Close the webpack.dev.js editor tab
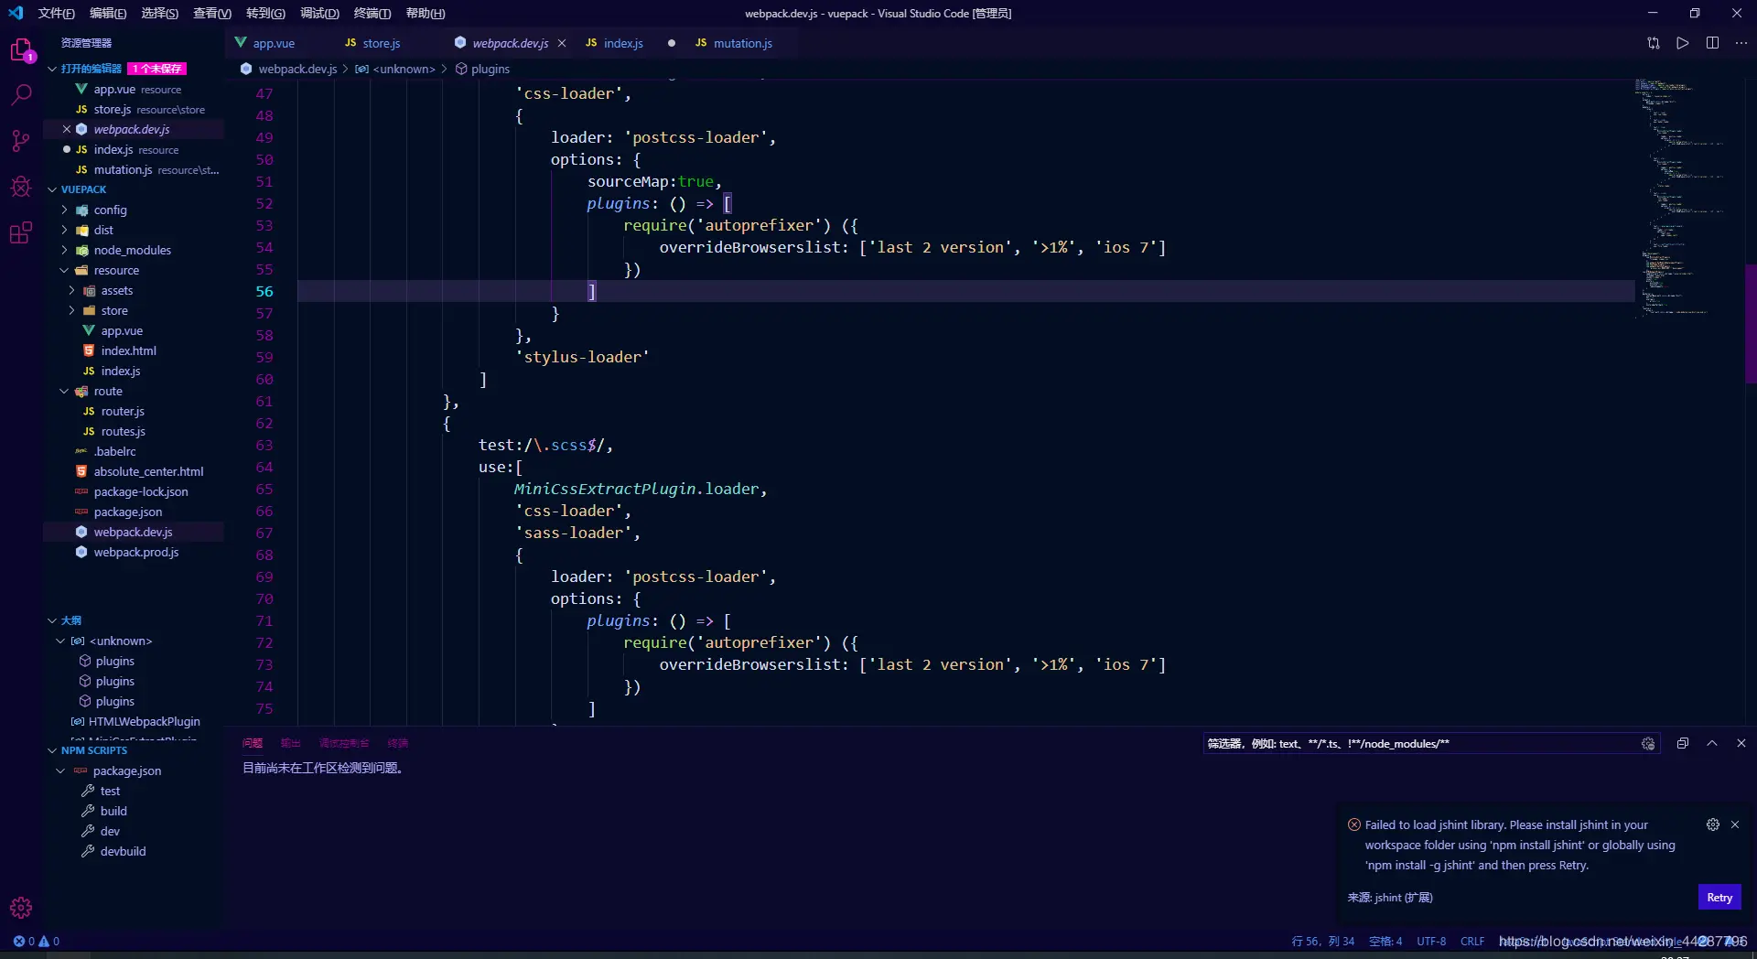This screenshot has height=959, width=1757. (562, 43)
